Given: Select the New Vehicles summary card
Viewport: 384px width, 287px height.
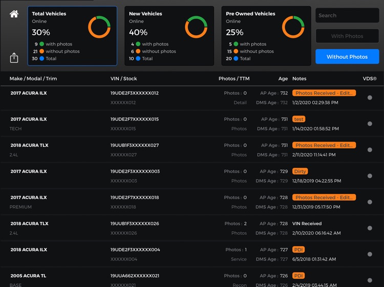Looking at the screenshot, I should pos(169,36).
